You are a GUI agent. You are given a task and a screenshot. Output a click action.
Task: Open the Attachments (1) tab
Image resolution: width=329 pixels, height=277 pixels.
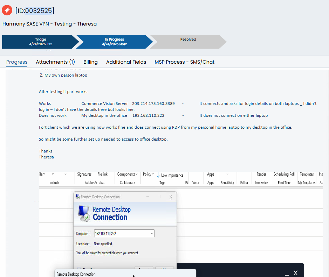[x=55, y=62]
